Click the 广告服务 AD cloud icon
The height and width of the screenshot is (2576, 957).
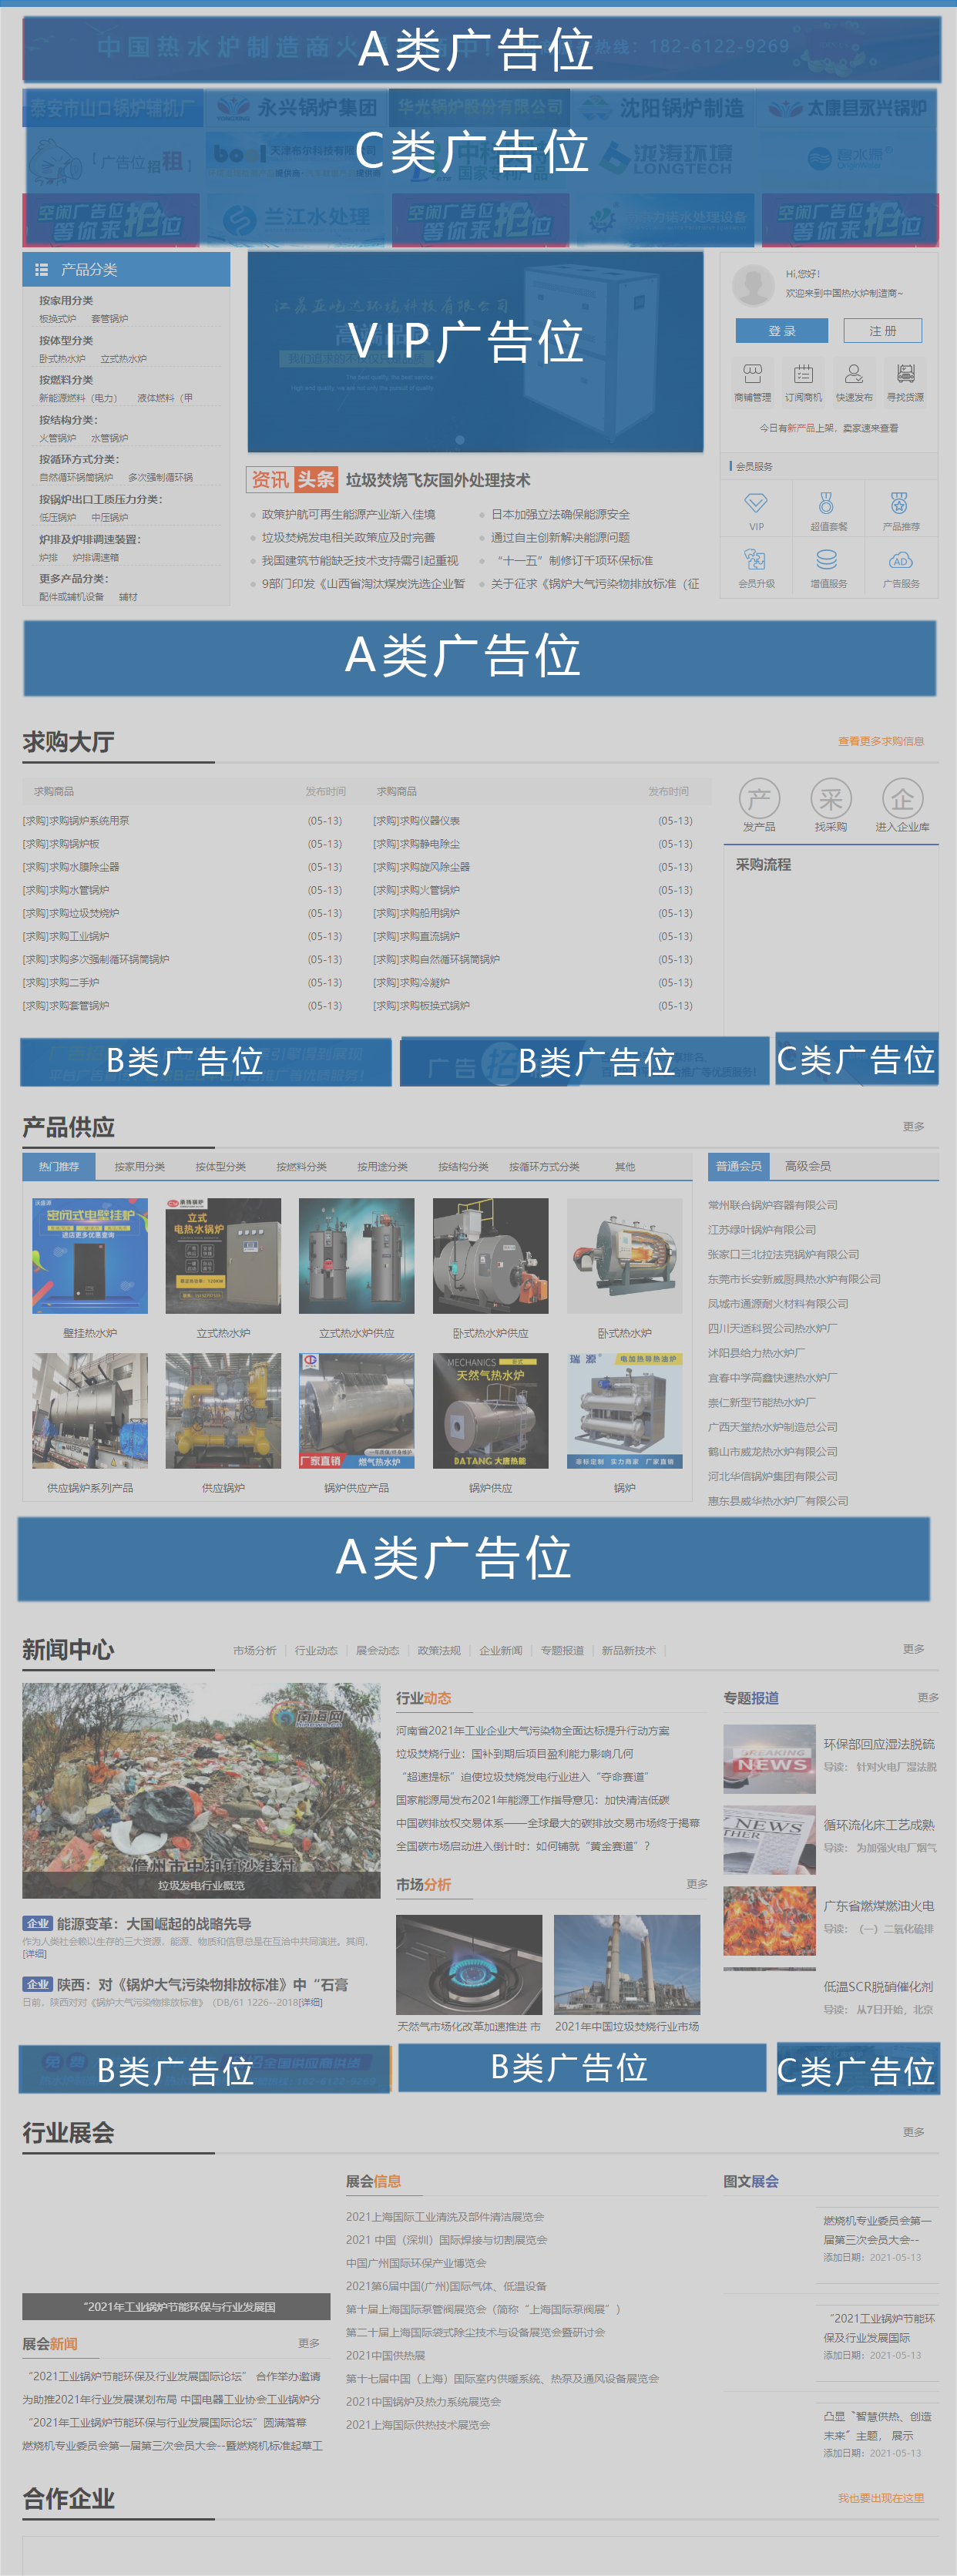click(x=901, y=561)
